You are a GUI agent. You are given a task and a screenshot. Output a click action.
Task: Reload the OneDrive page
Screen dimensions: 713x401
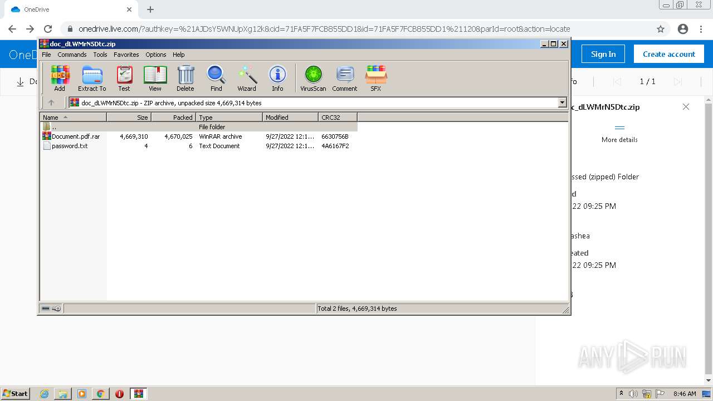coord(48,29)
